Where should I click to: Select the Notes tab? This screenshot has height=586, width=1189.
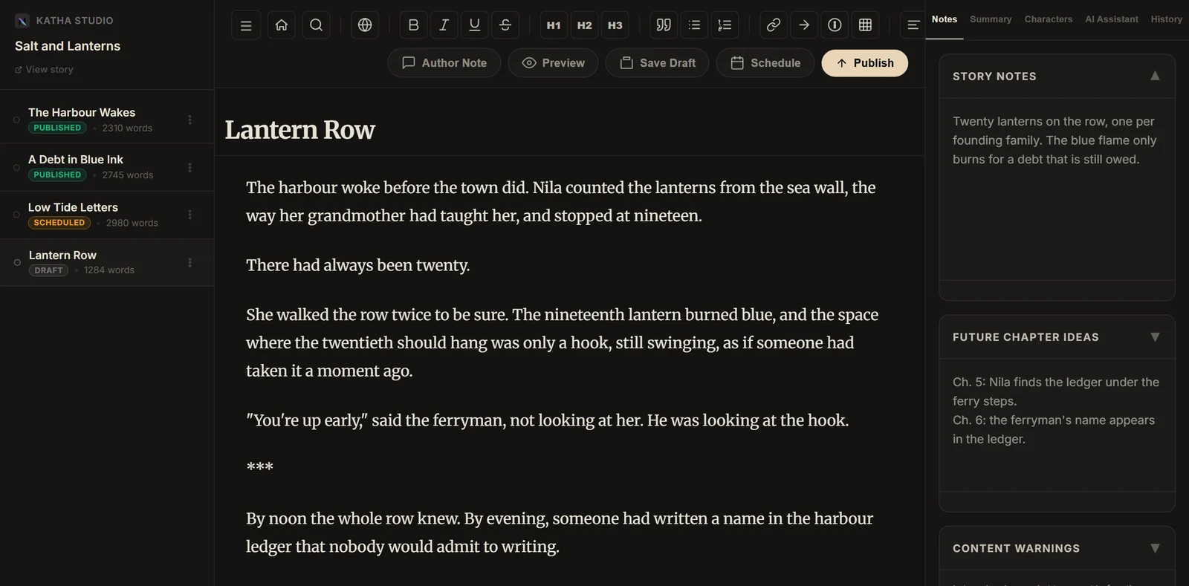[x=945, y=19]
